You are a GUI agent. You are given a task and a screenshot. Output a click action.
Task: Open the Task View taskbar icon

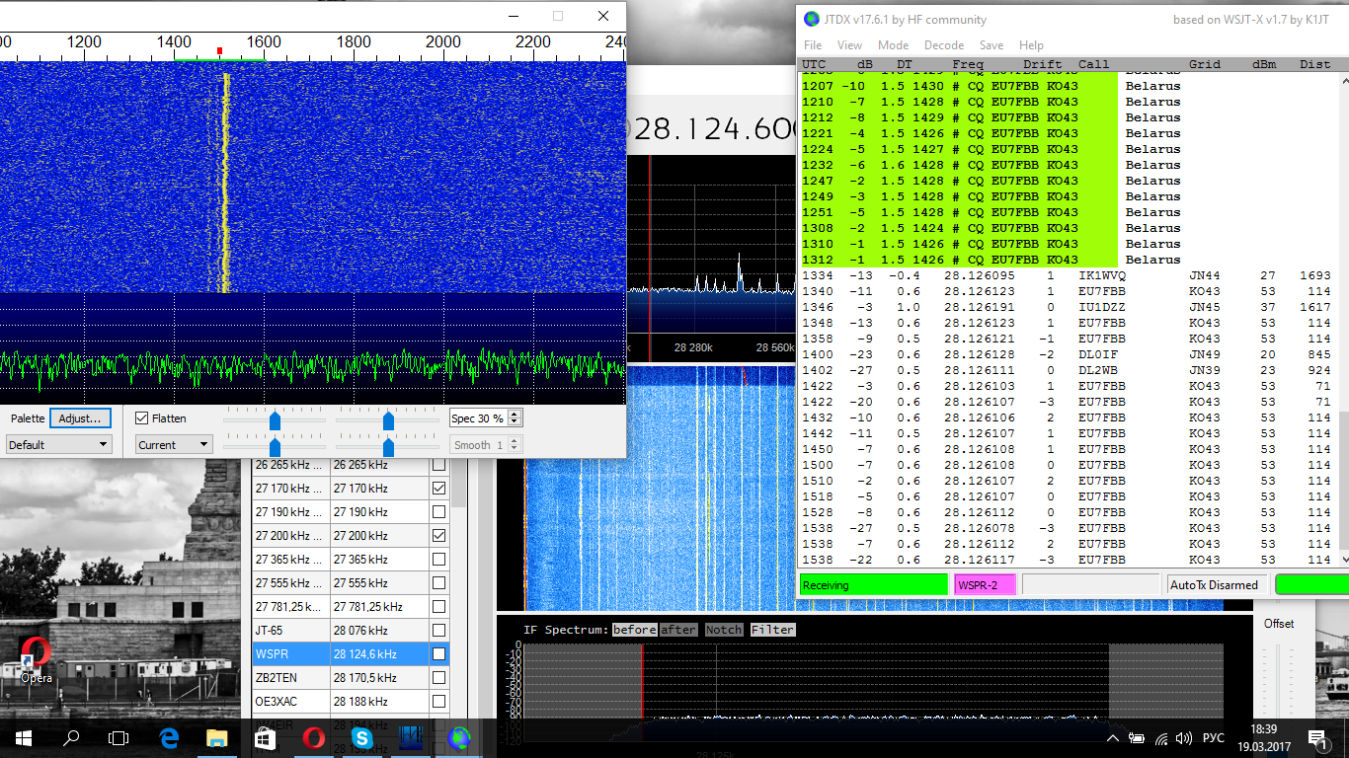click(x=119, y=737)
